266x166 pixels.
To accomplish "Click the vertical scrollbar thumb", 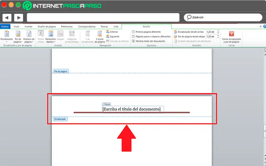I will click(265, 131).
